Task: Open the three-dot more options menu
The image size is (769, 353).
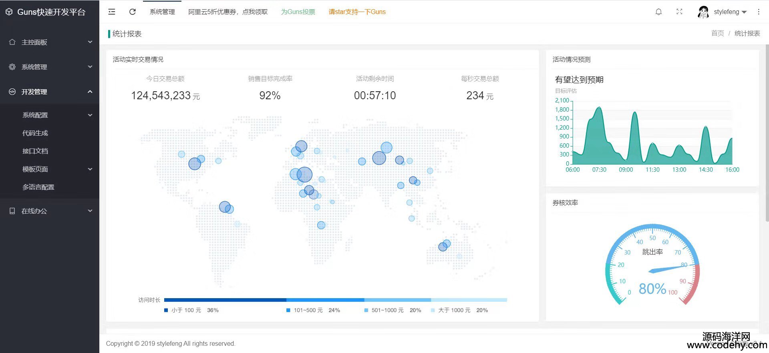Action: pos(759,12)
